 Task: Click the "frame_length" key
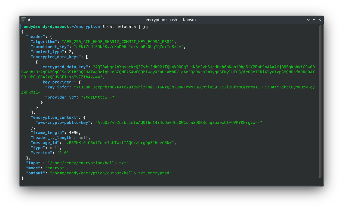47,132
